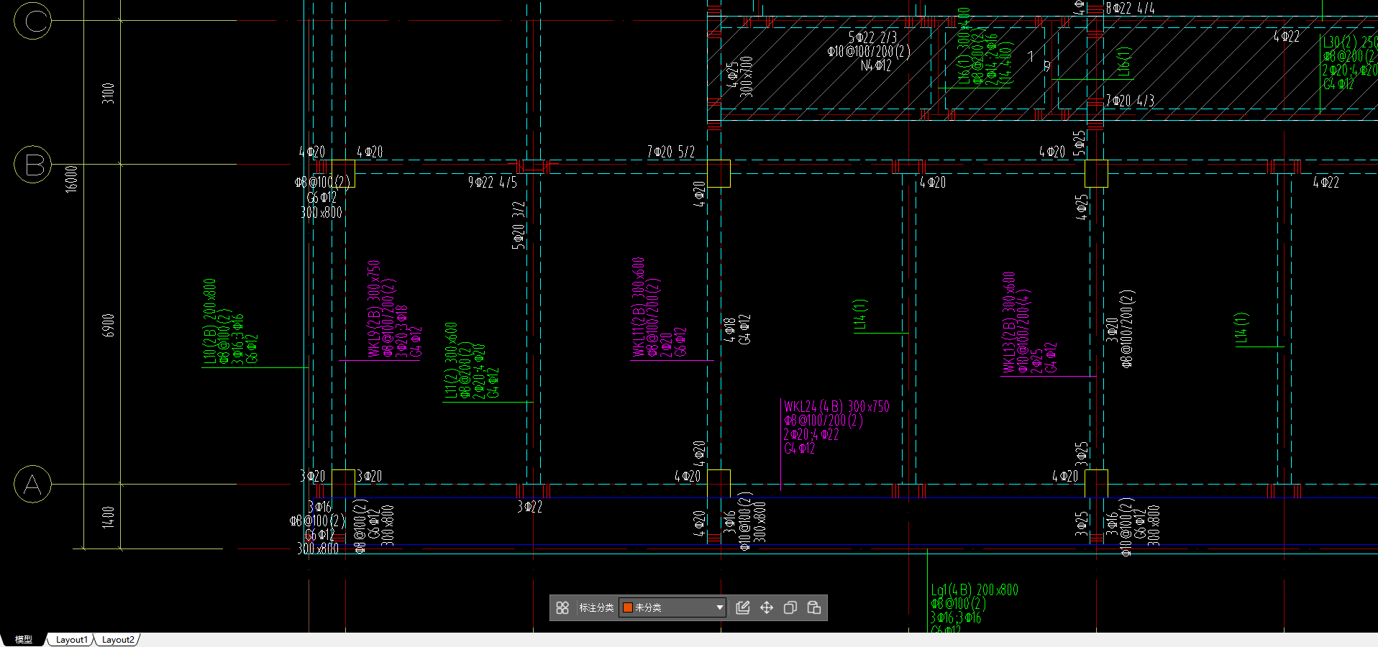Click the four-squares category icon in floating toolbar
Screen dimensions: 1378x647
(562, 607)
